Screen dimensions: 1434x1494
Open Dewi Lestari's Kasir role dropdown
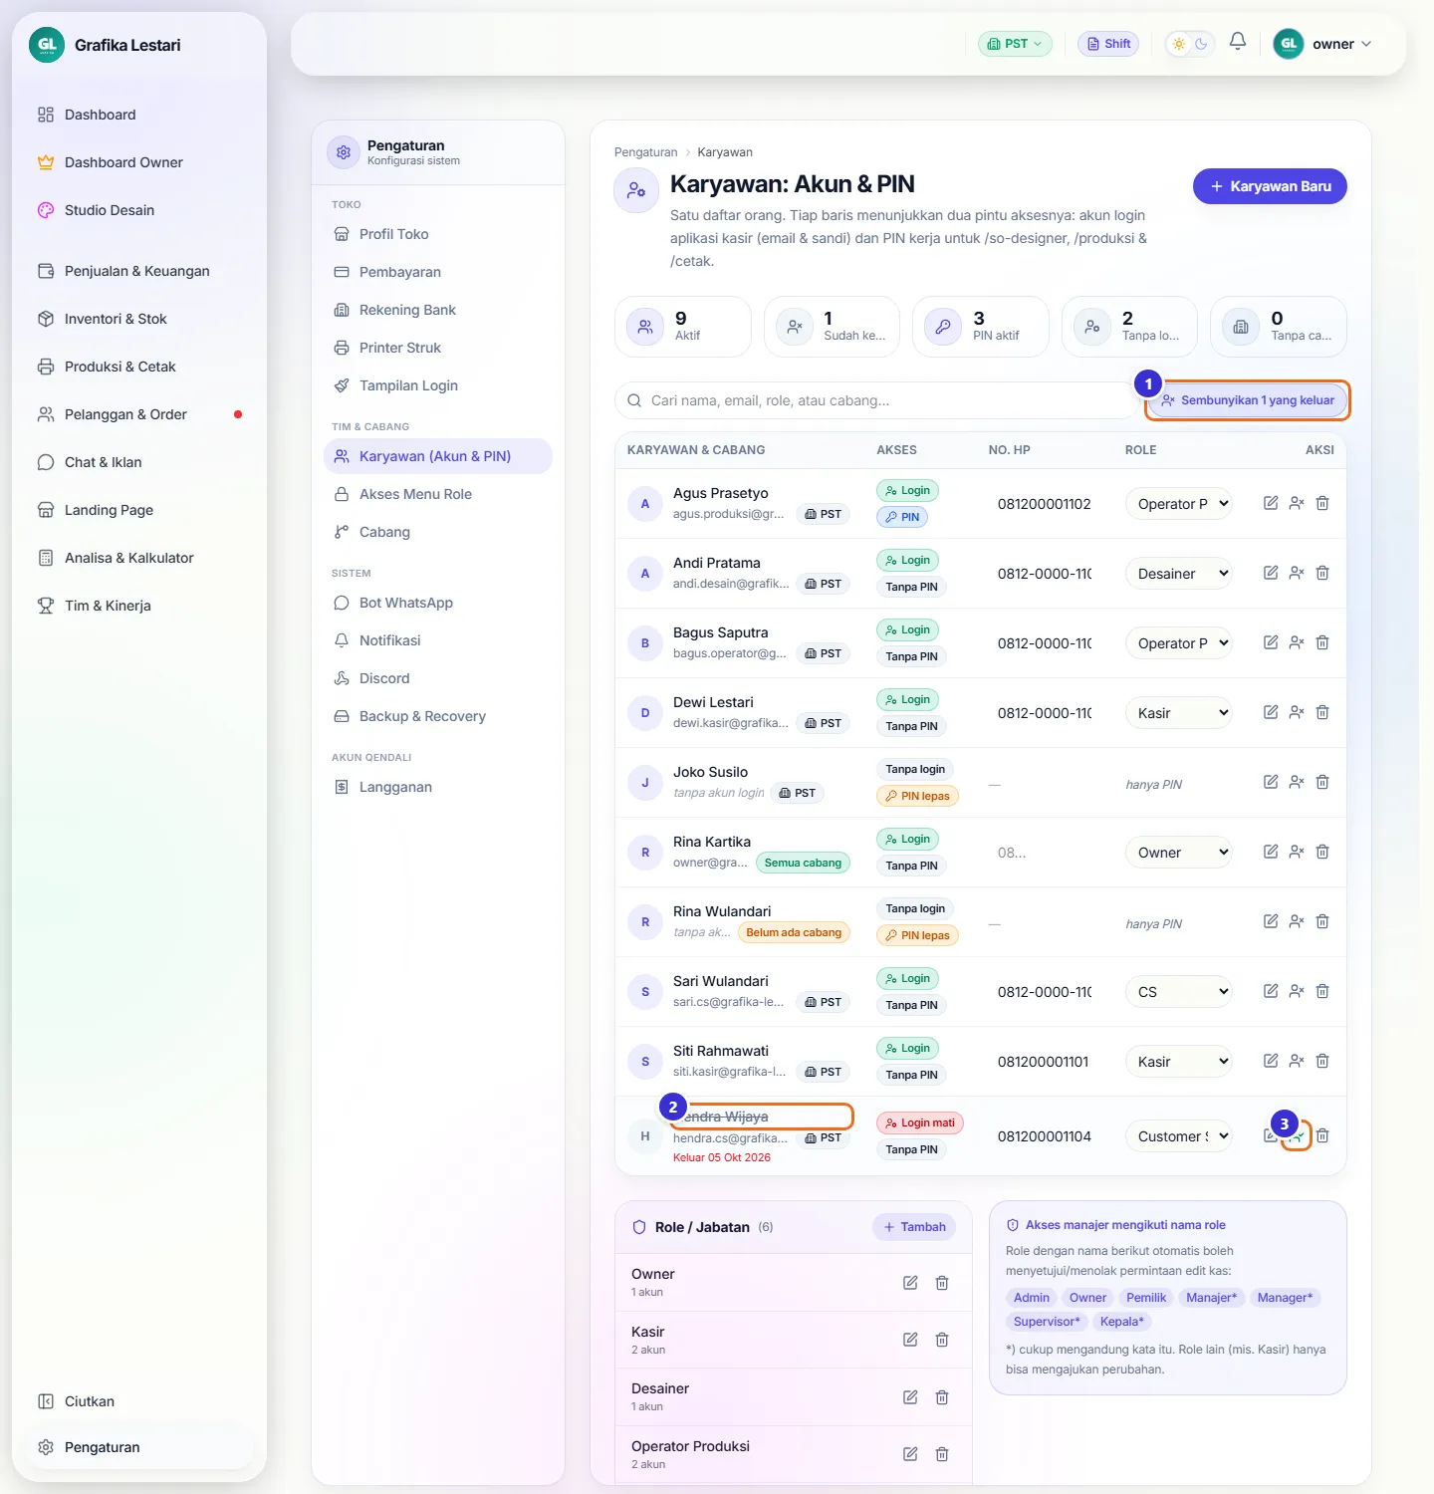click(1179, 713)
